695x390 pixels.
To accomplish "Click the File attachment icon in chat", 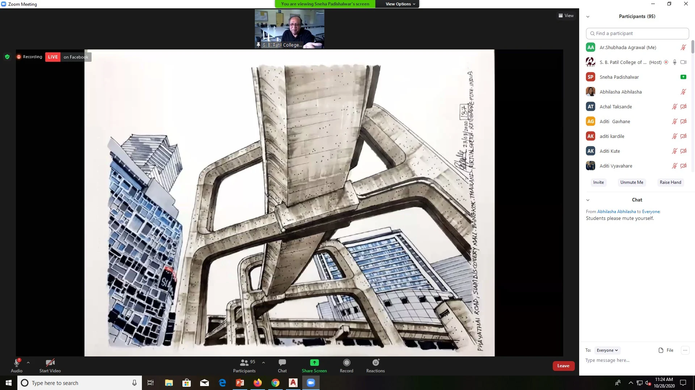I will point(661,350).
